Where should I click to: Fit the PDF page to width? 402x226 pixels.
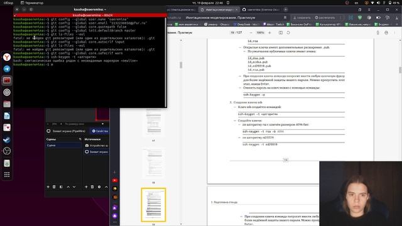click(281, 33)
